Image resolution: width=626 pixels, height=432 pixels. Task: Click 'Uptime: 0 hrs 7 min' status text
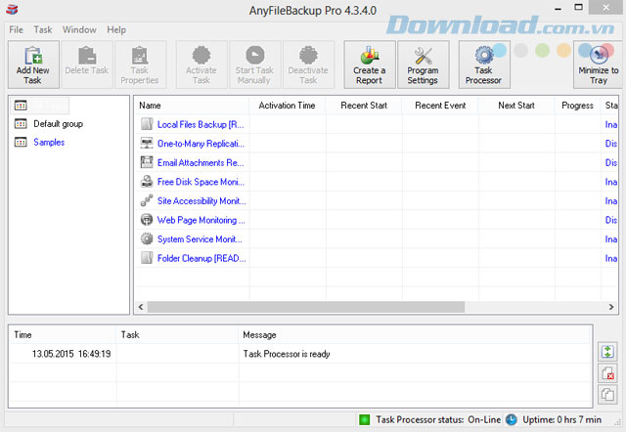[x=562, y=419]
